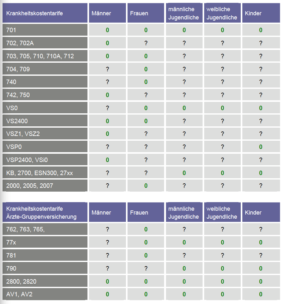
Task: Click the Kinder zero in the VSP0 row
Action: coord(261,147)
